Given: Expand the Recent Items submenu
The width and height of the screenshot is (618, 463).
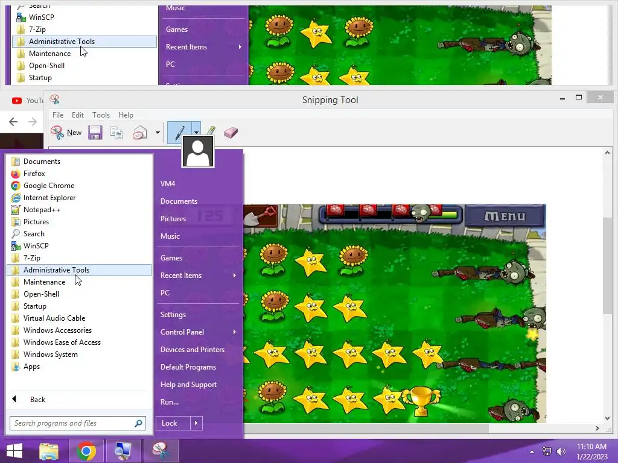Looking at the screenshot, I should pyautogui.click(x=198, y=275).
